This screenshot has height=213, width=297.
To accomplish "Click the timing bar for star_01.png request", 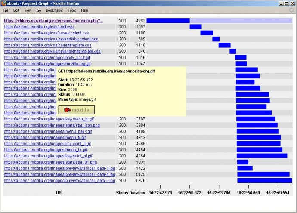I will coord(243,162).
